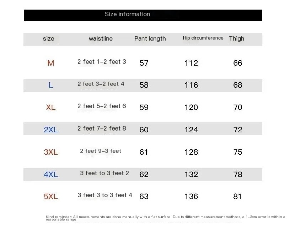
Task: Click the waistline text 3 feet to 3 feet 2
Action: click(x=104, y=173)
